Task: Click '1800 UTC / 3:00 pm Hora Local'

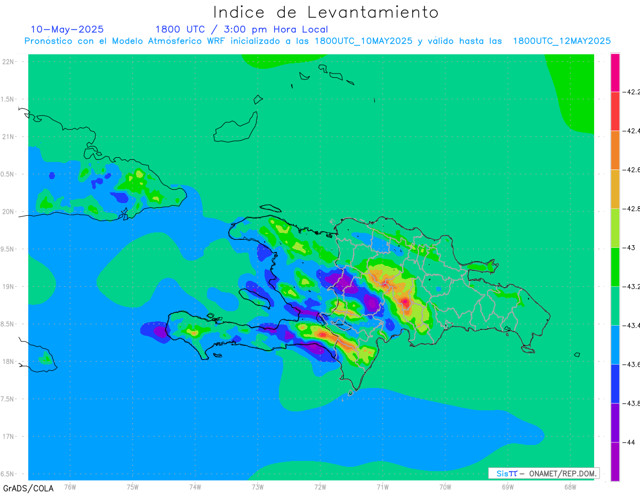Action: point(242,29)
